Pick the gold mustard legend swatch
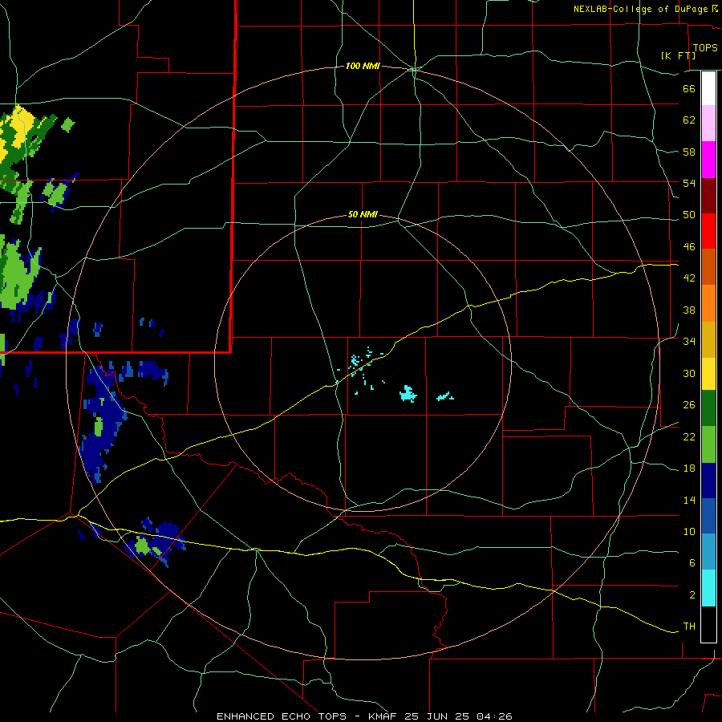This screenshot has width=722, height=722. point(708,339)
